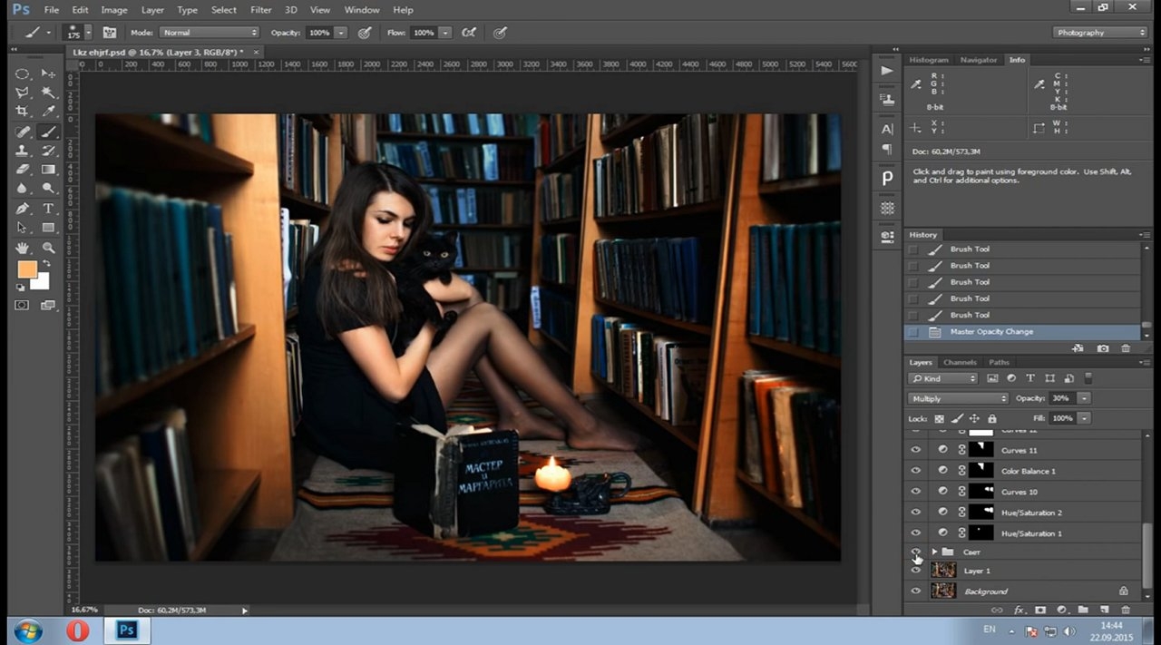Select the Move tool
This screenshot has height=645, width=1161.
tap(48, 73)
